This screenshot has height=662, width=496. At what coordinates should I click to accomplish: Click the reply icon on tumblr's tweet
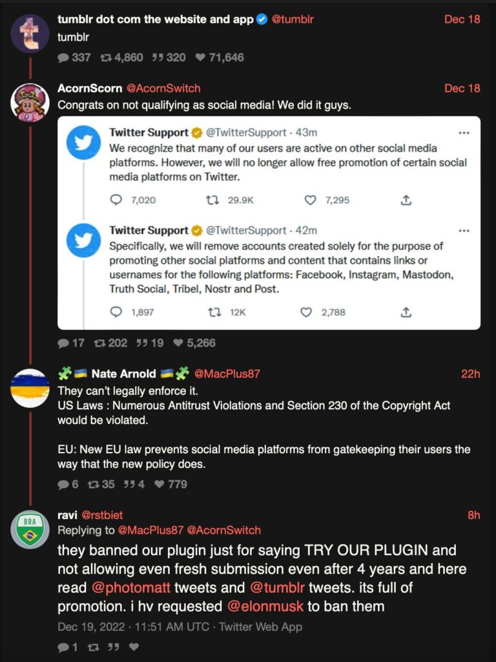click(63, 58)
